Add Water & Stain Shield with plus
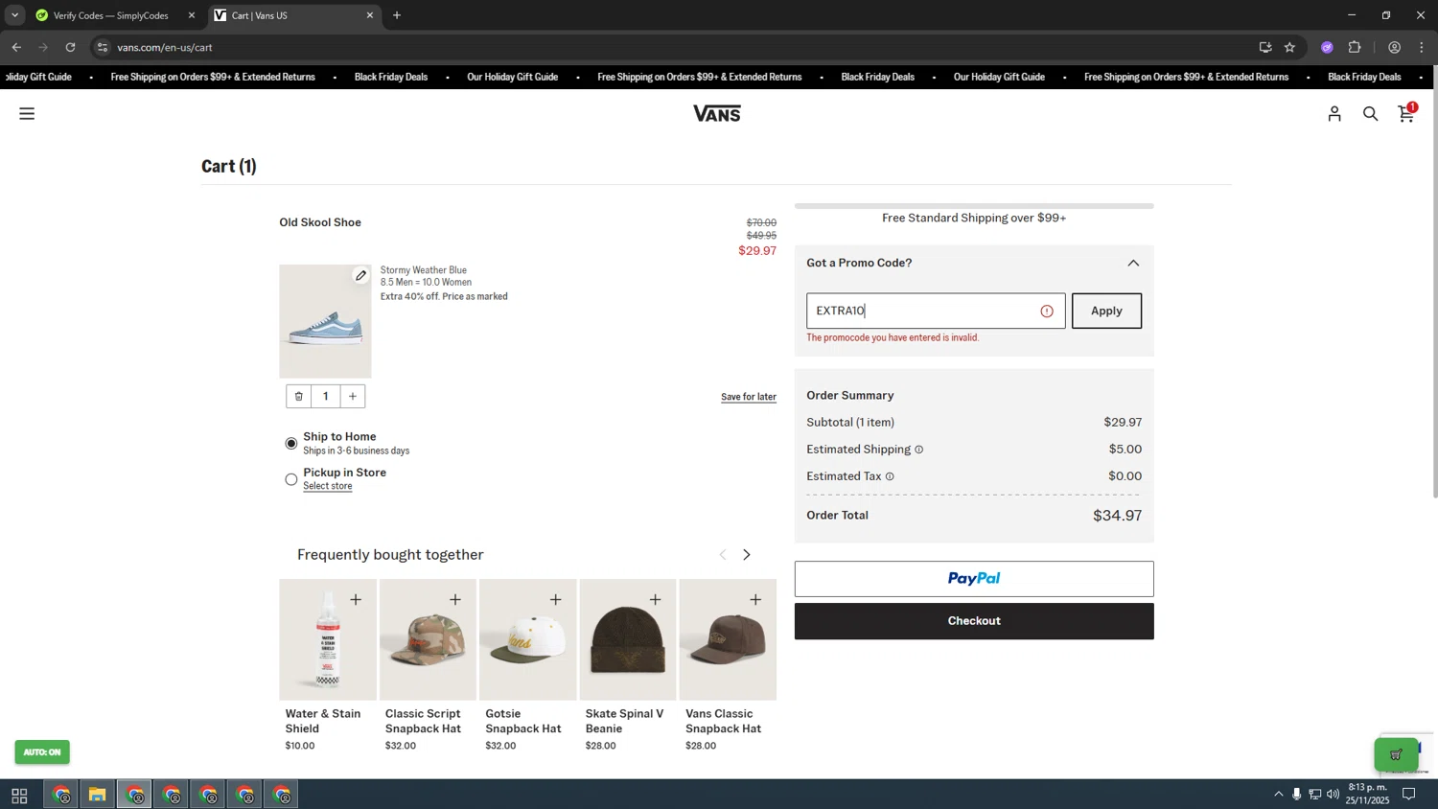The width and height of the screenshot is (1438, 809). (356, 599)
